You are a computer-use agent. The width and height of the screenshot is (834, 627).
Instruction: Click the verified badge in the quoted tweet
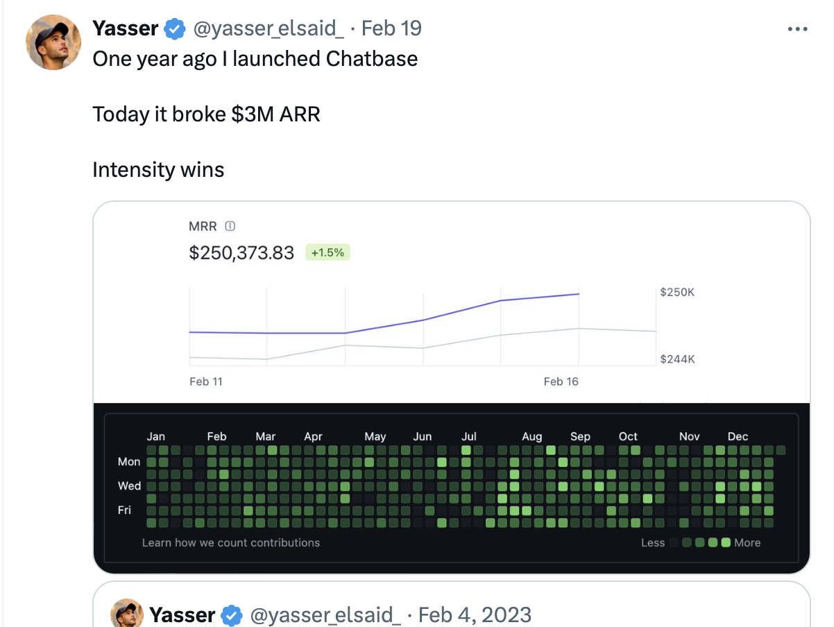pos(231,615)
